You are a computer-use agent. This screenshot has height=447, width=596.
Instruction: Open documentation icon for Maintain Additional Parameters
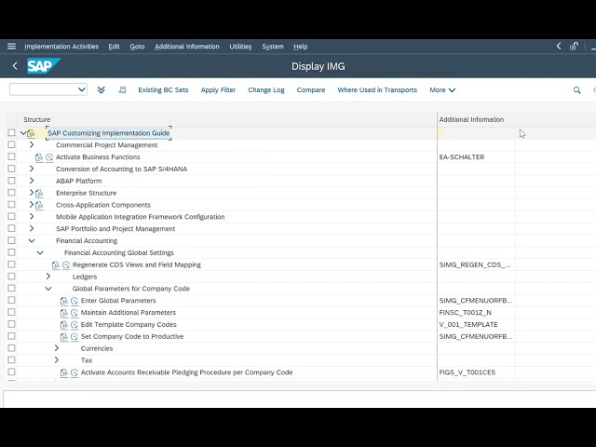pyautogui.click(x=64, y=313)
